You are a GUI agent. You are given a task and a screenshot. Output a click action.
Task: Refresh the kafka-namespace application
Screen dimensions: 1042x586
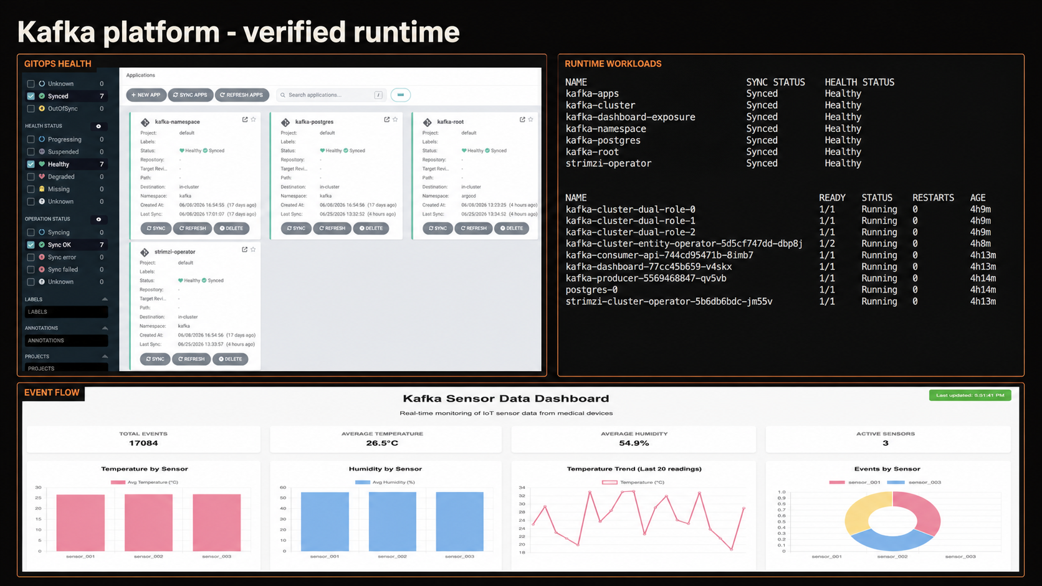[x=193, y=229]
